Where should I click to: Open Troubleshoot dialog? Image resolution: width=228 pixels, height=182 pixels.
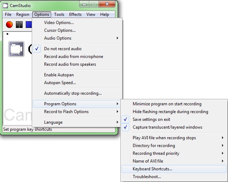[174, 177]
